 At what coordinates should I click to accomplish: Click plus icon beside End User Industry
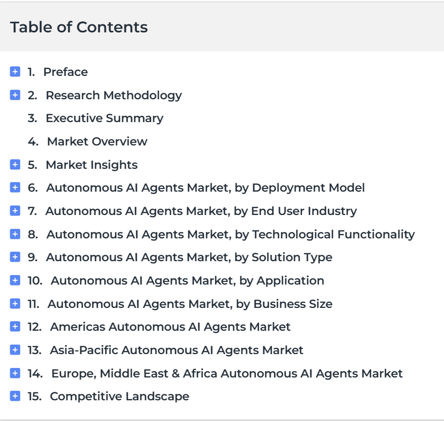(x=15, y=211)
